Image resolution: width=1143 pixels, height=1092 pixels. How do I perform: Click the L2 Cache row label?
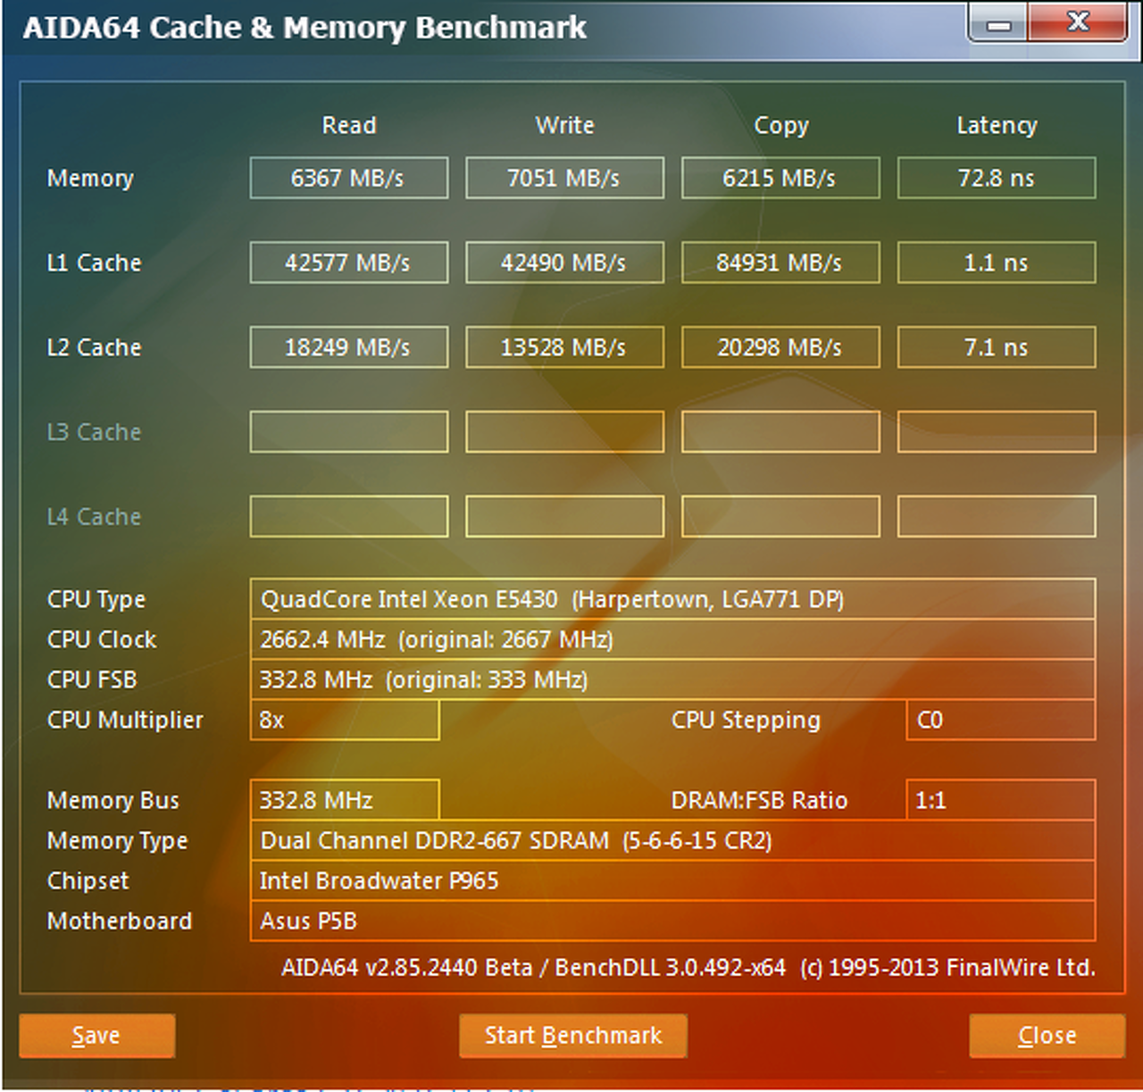[x=94, y=347]
